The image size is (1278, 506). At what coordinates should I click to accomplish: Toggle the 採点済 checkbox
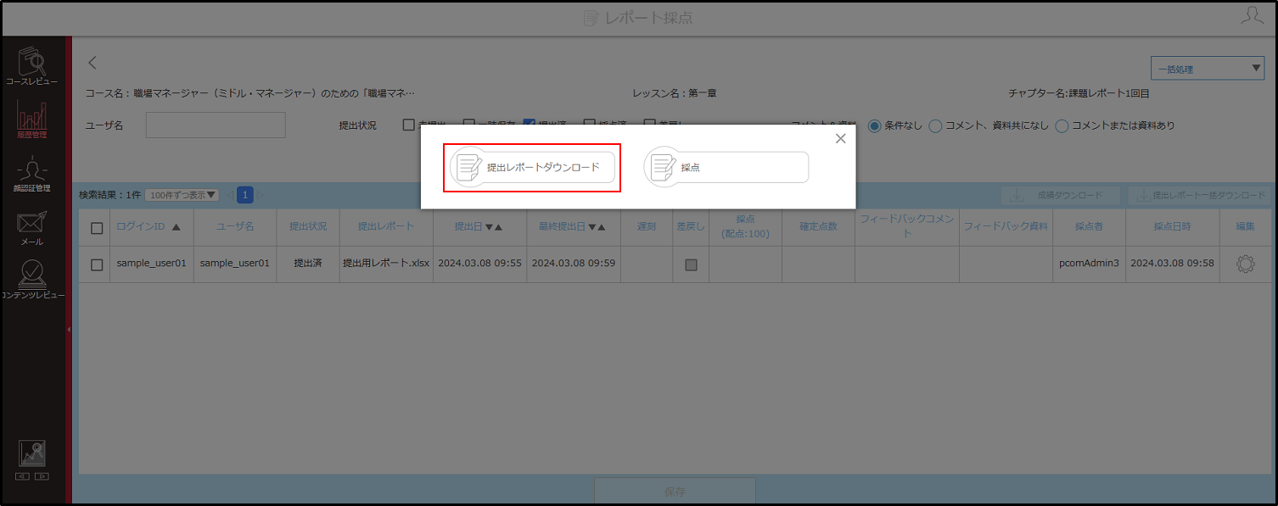point(590,125)
